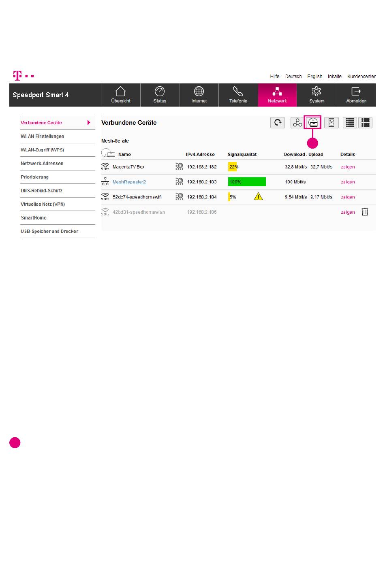Open the network topology view icon
This screenshot has height=577, width=385.
pyautogui.click(x=297, y=123)
